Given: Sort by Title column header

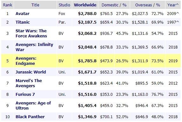Looking at the screenshot, I should click(x=35, y=5).
